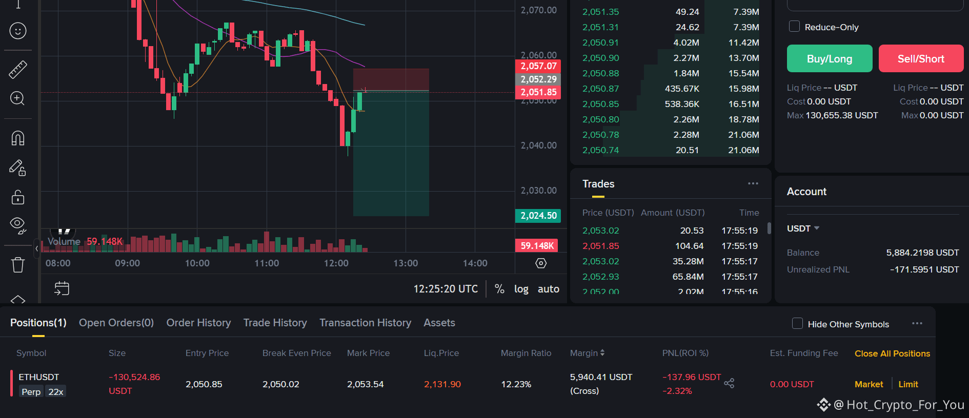Click the trades list scrollbar

tap(769, 228)
